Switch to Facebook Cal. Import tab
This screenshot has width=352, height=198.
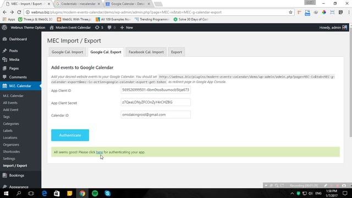coord(146,52)
